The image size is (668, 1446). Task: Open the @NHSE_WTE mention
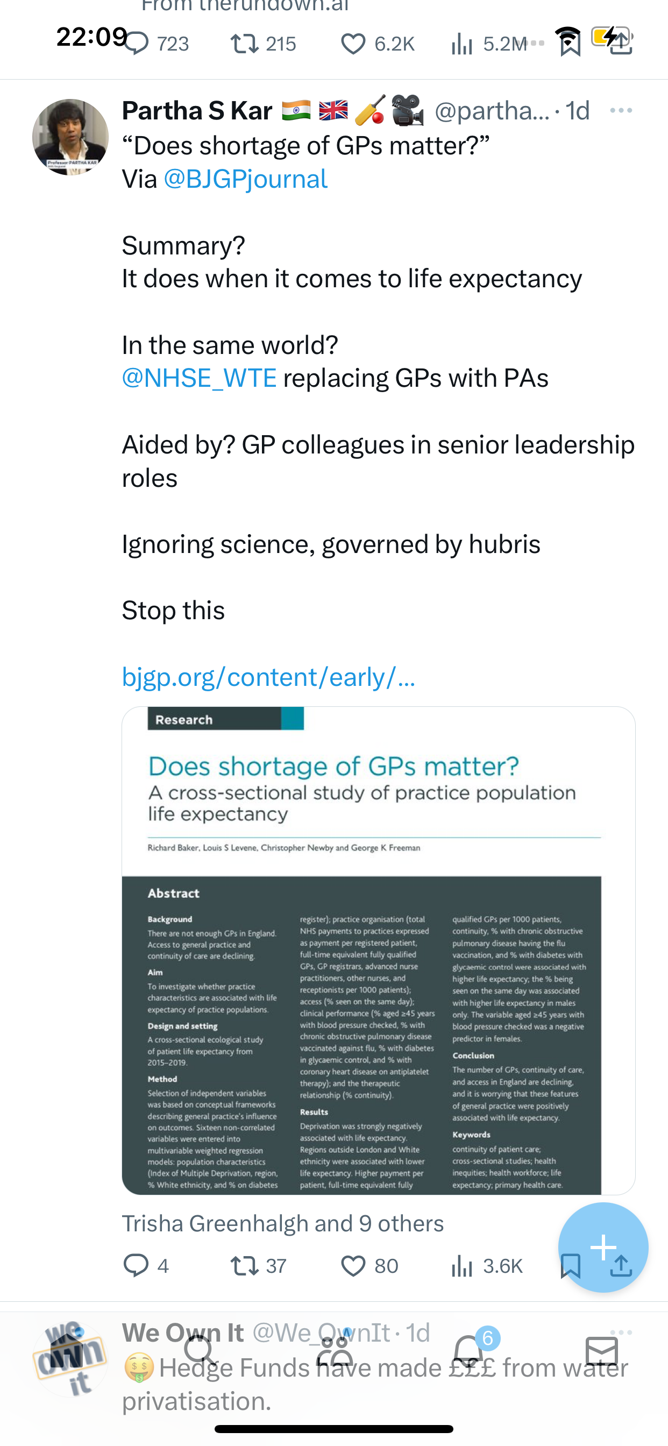pyautogui.click(x=200, y=378)
